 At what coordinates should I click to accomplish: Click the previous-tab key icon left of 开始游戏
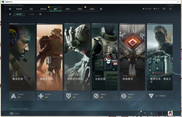click(10, 9)
